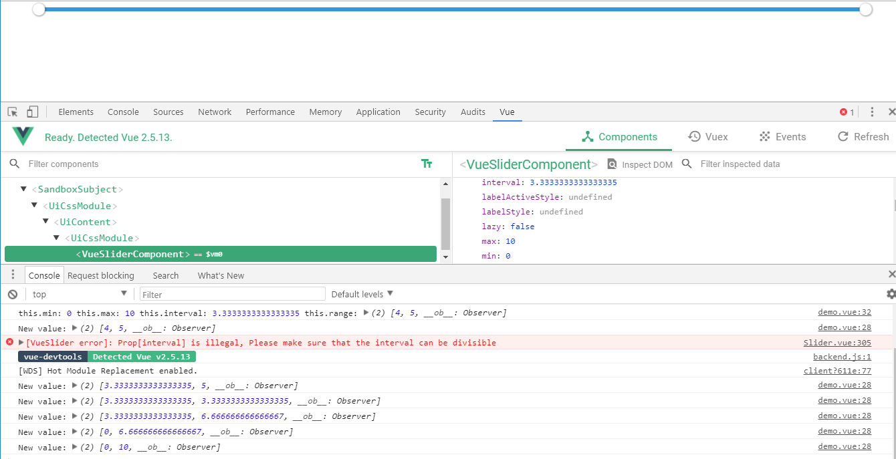Toggle the Tt format component names icon
Screen dimensions: 896x459
(x=427, y=164)
